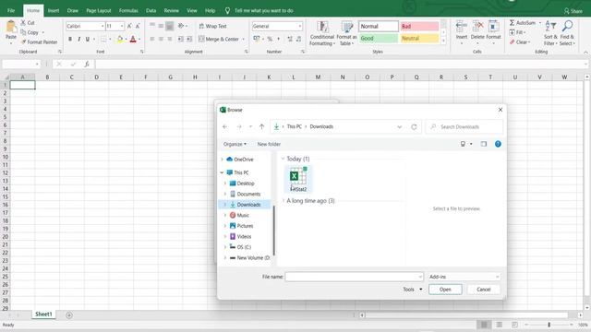
Task: Click the Open button in dialog
Action: click(x=445, y=290)
